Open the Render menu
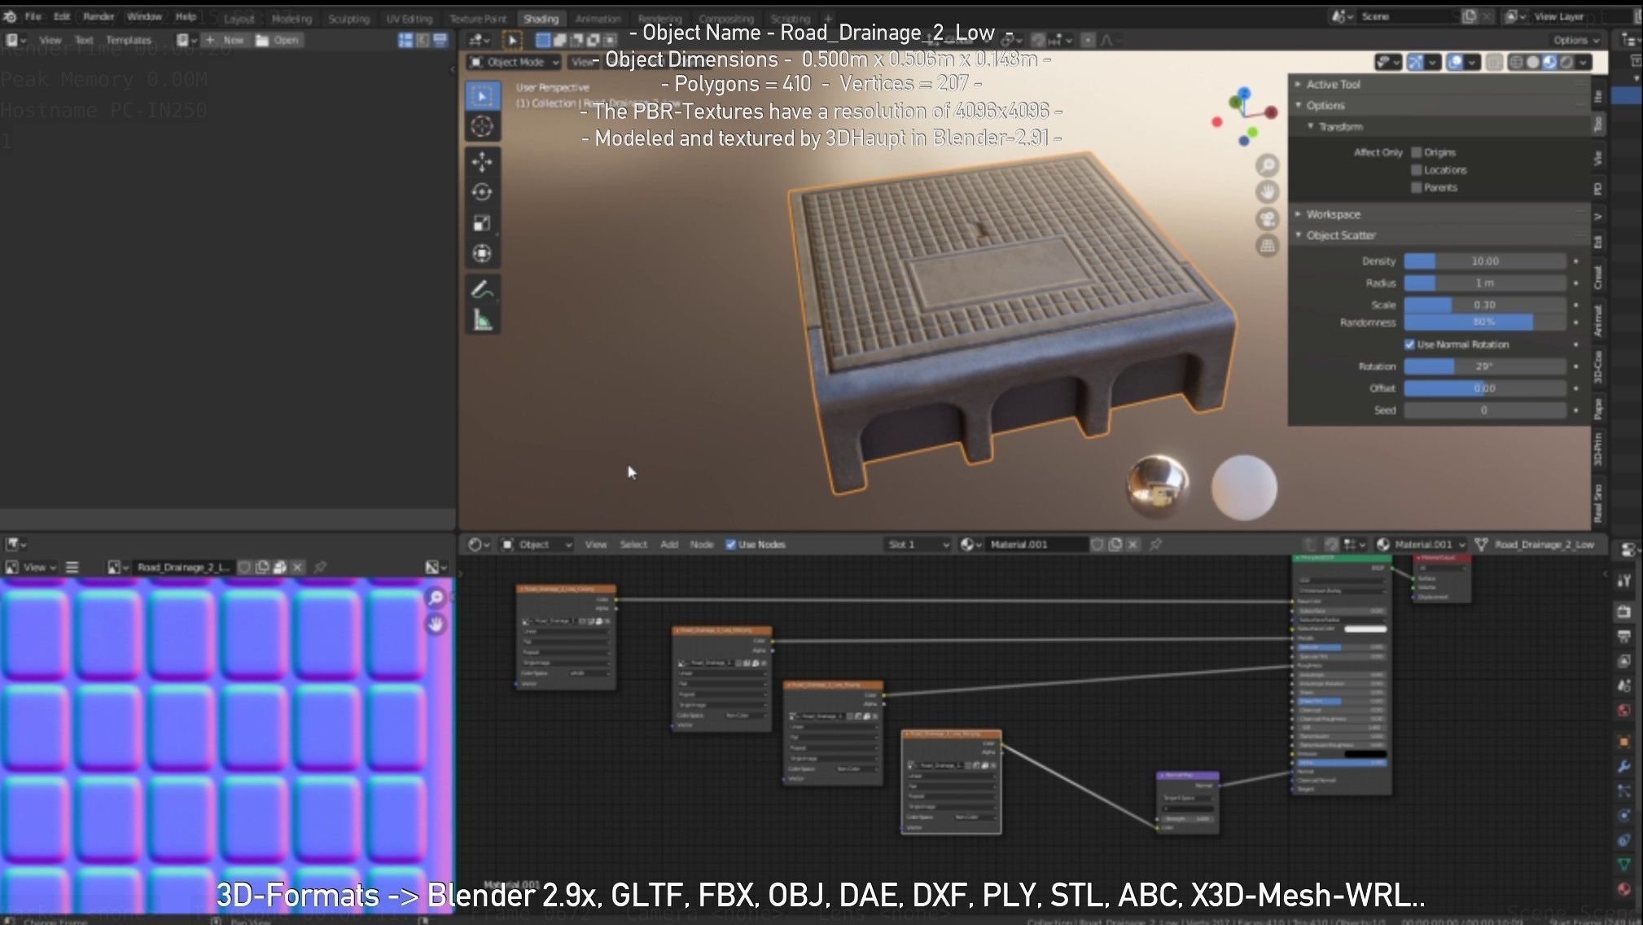1643x925 pixels. click(99, 16)
